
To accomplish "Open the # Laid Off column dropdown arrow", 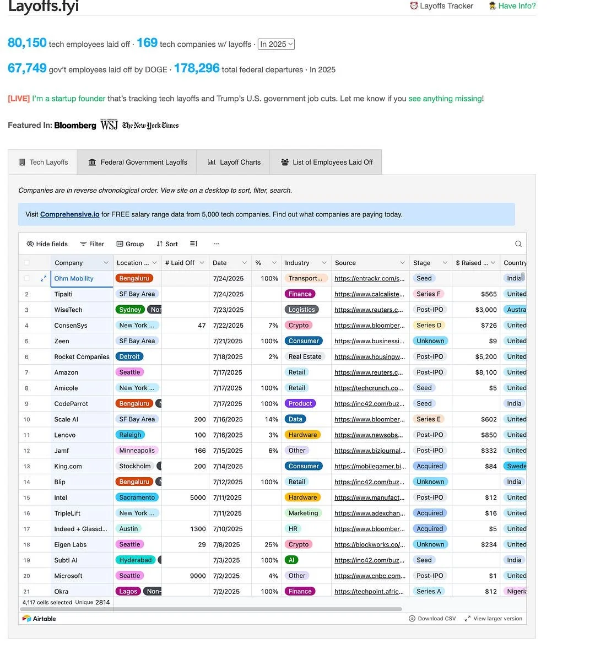I will [202, 262].
